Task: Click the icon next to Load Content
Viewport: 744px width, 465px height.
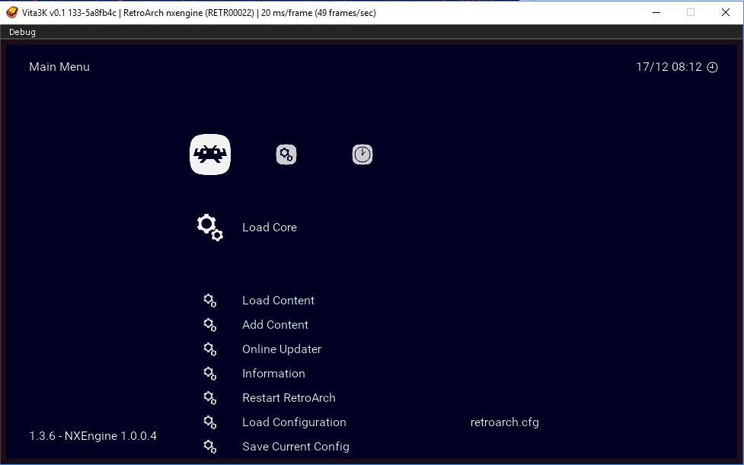Action: coord(210,301)
